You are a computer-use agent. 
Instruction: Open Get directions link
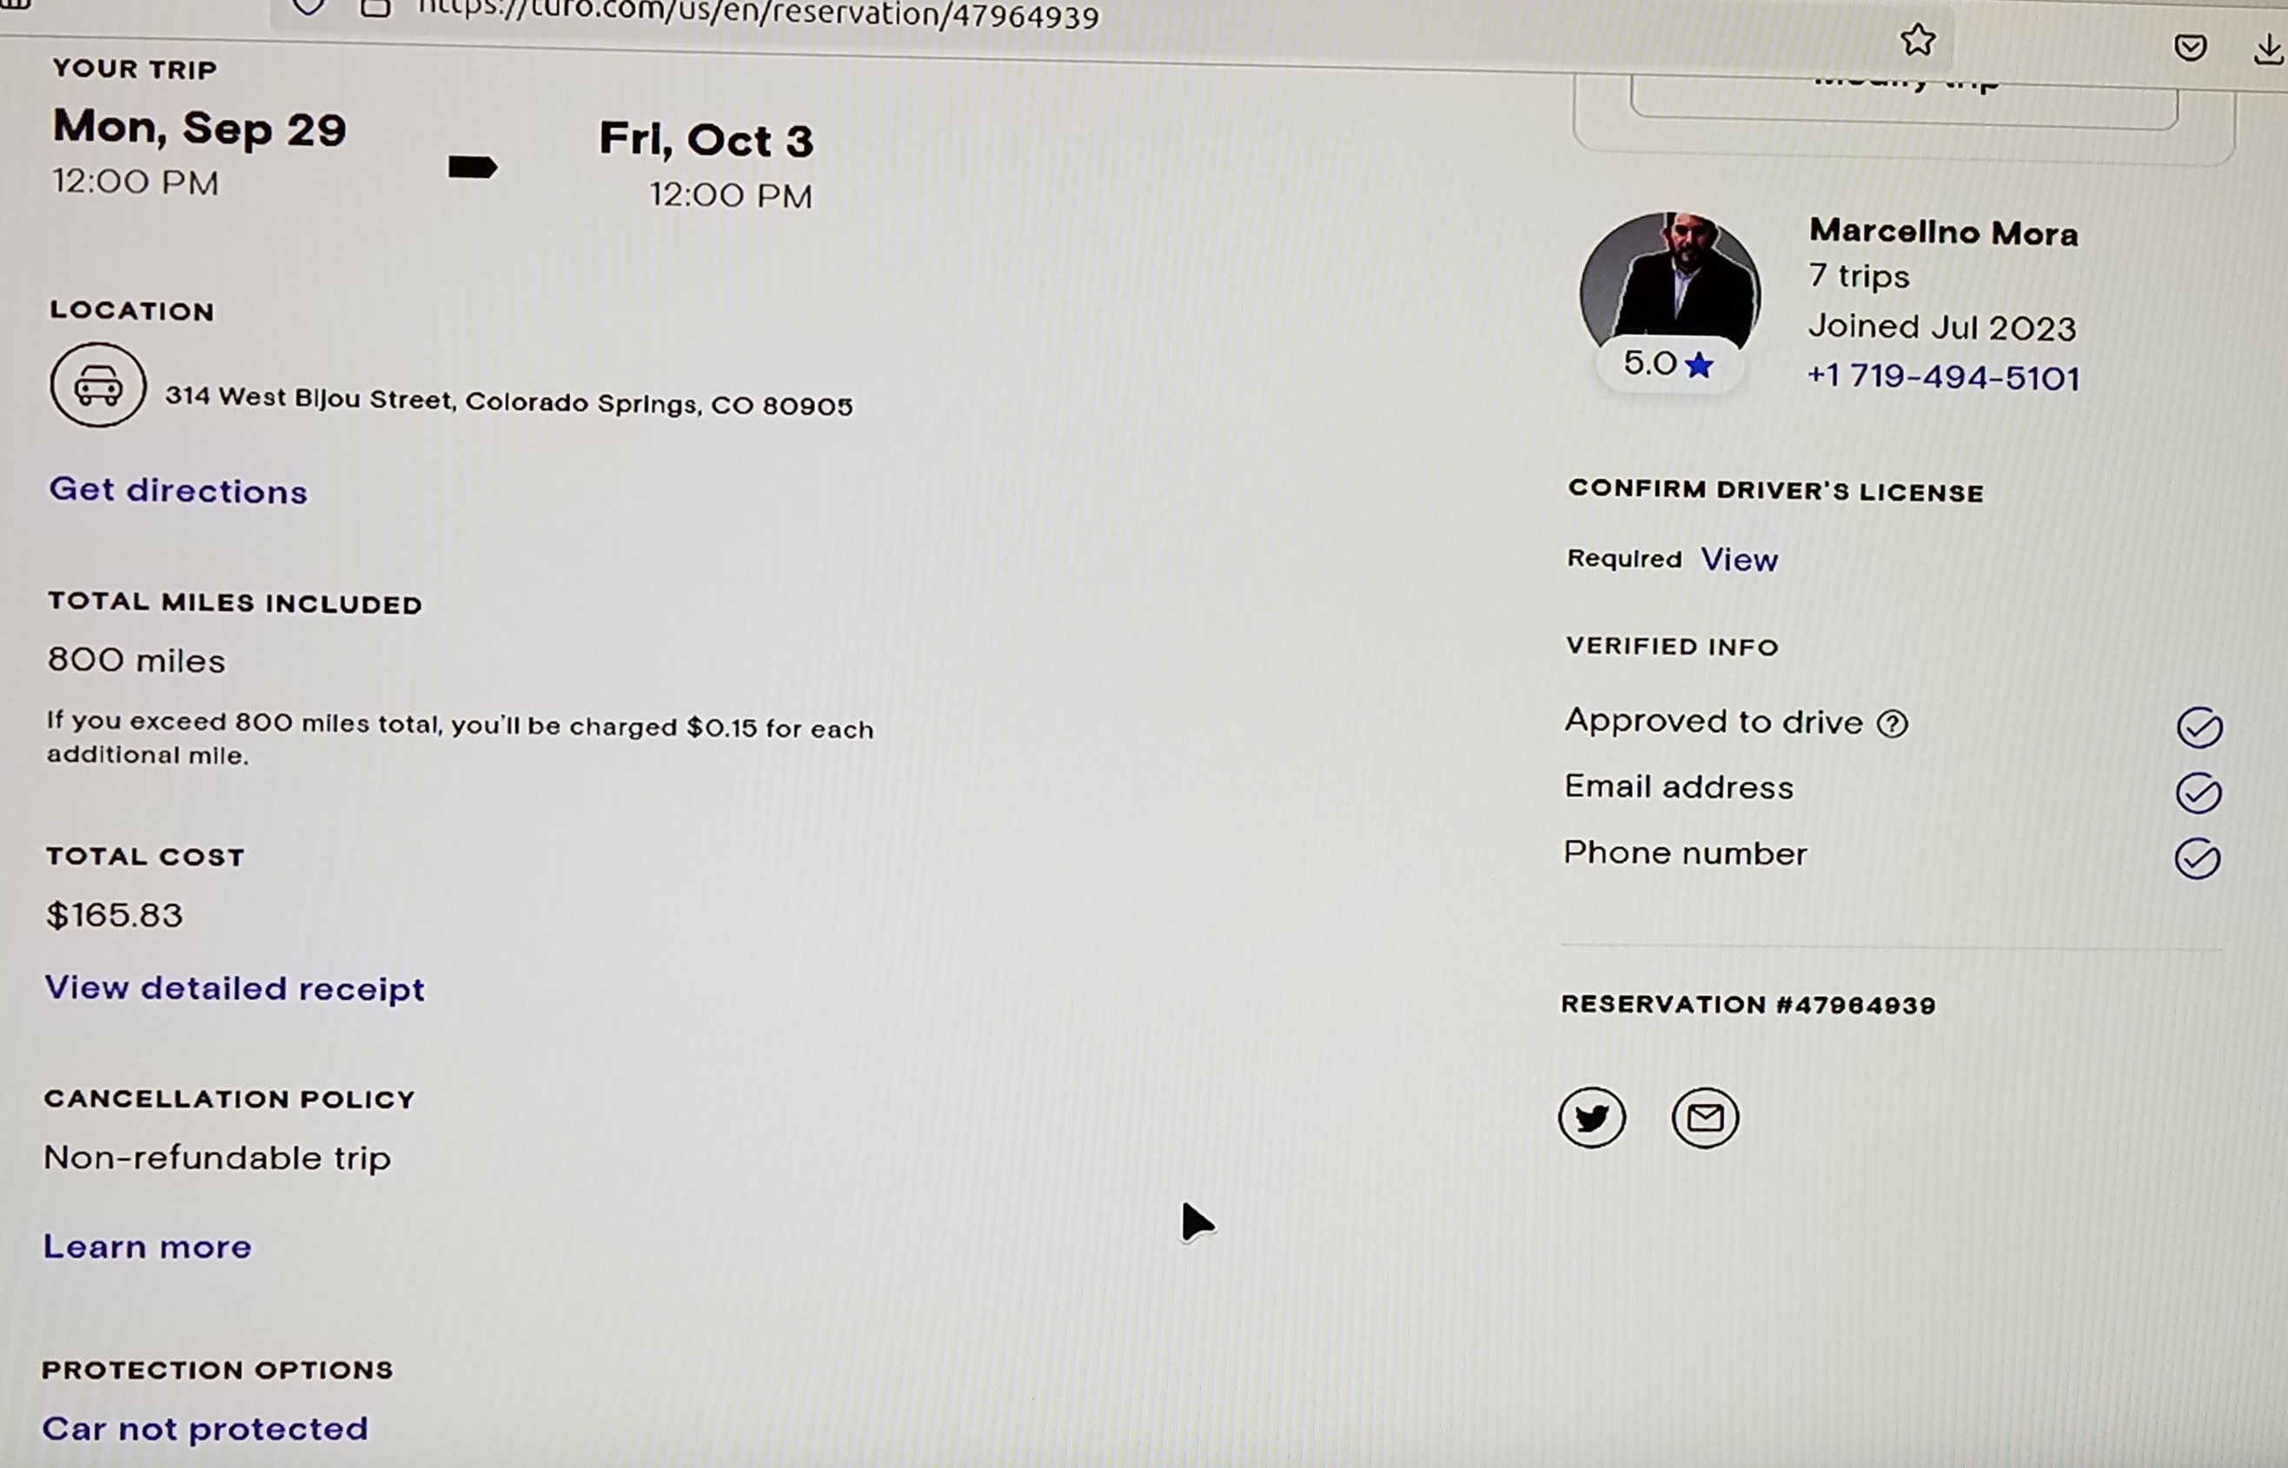tap(178, 490)
